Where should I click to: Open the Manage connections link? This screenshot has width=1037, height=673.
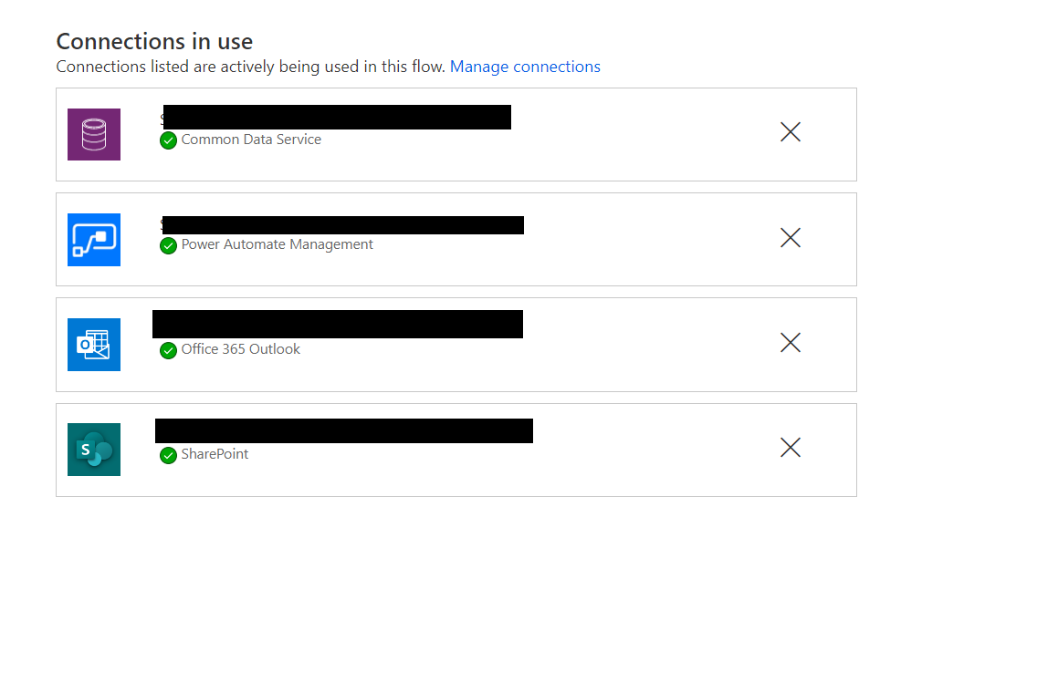point(525,66)
